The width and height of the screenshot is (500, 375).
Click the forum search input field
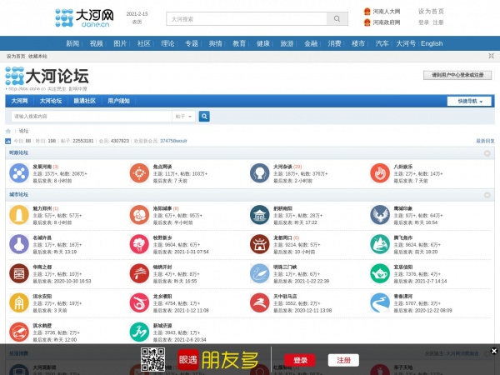(92, 117)
